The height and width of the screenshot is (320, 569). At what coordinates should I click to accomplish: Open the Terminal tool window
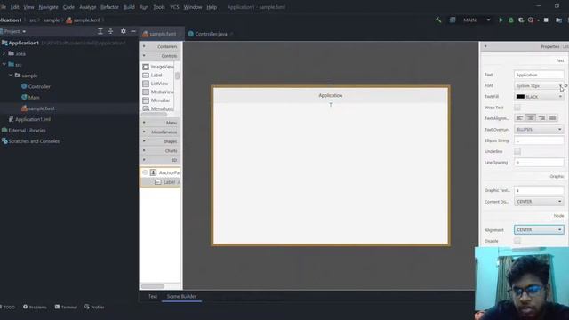(x=66, y=307)
